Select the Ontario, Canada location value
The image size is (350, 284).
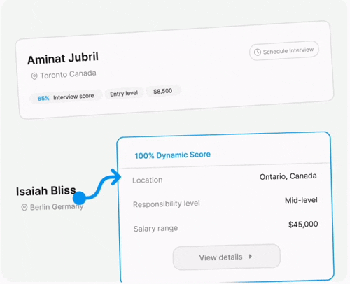tap(288, 176)
